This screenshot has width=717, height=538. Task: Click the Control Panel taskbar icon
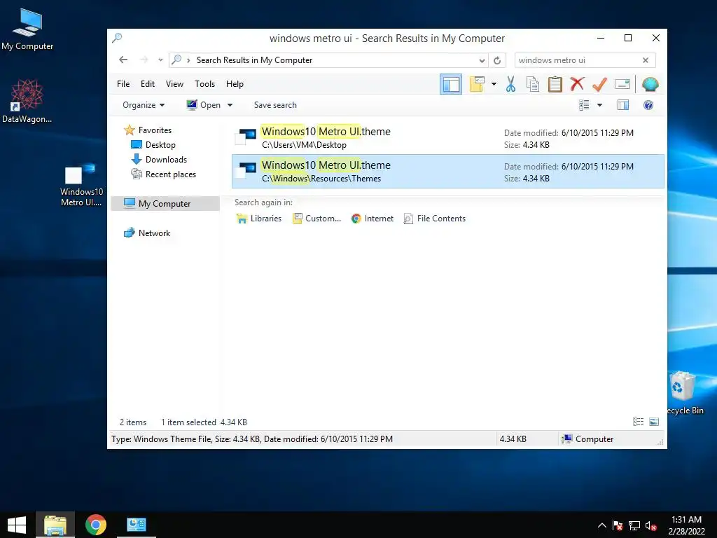(137, 525)
